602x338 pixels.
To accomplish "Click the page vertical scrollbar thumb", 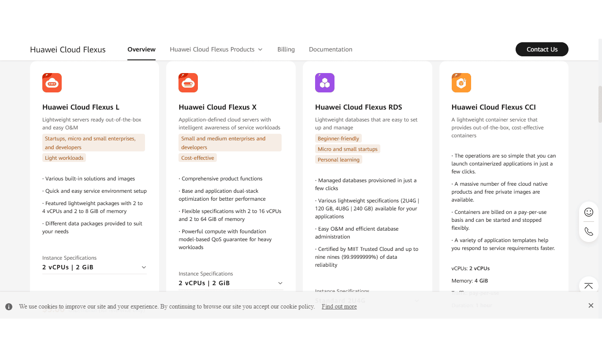I will click(x=600, y=104).
